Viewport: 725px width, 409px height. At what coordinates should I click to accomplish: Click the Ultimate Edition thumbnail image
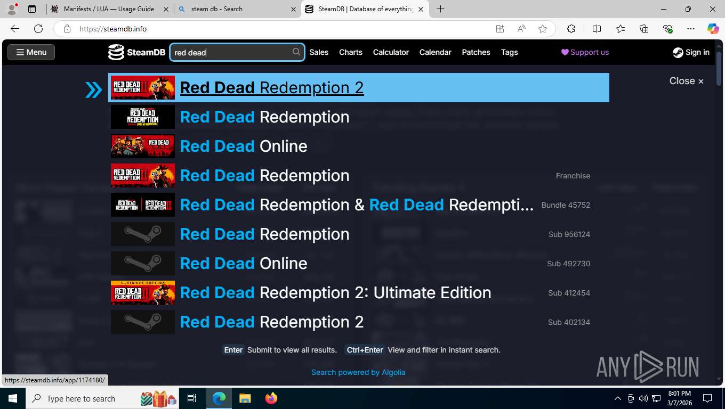point(143,293)
